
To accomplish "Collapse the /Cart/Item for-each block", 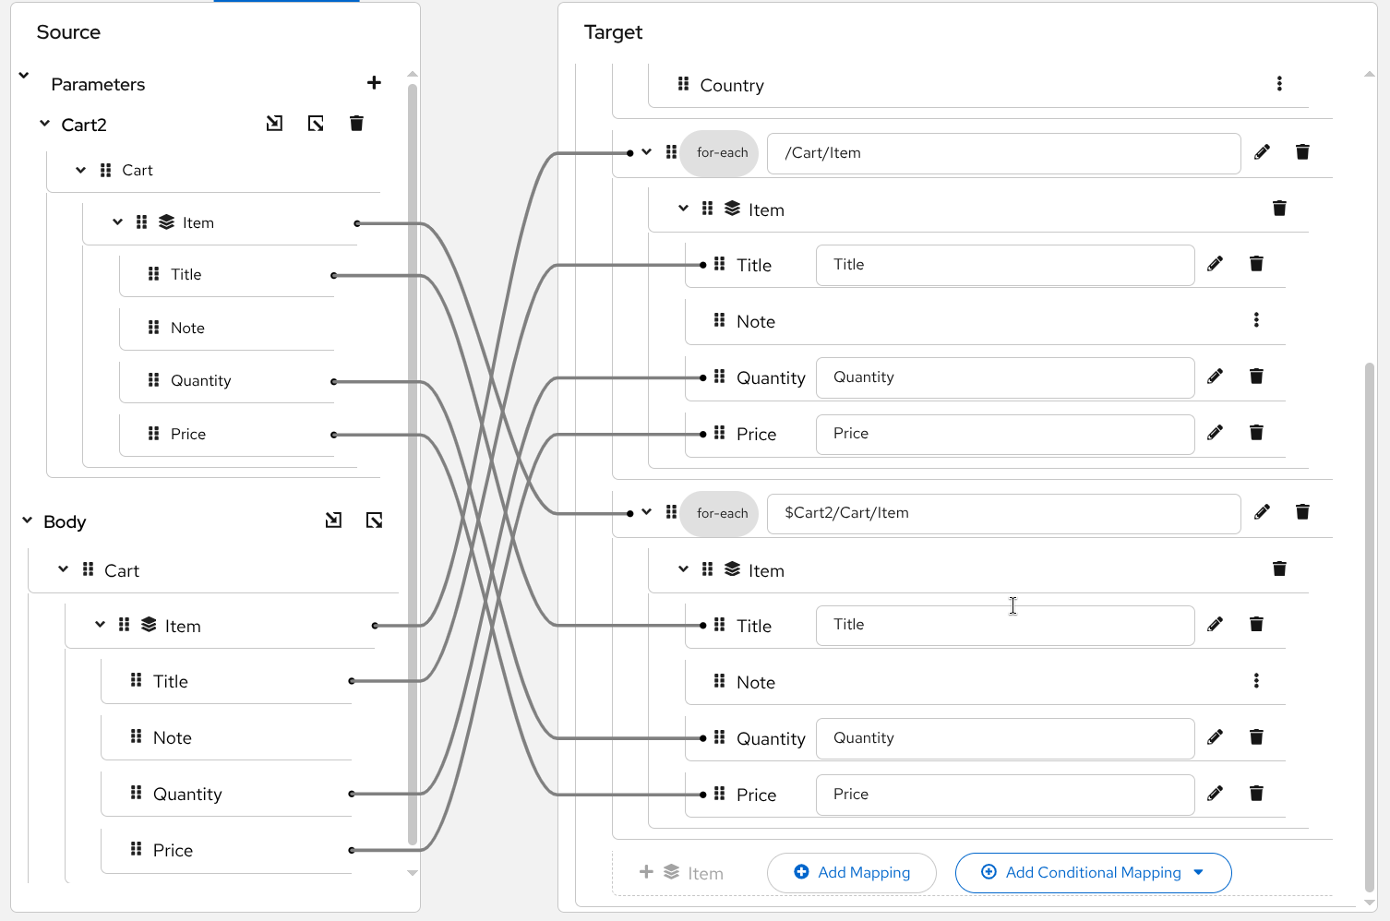I will point(647,152).
